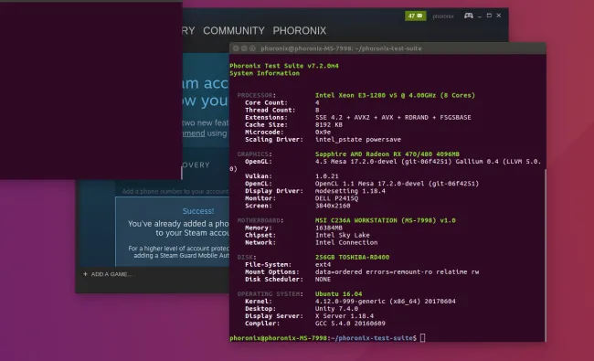Focus the blank dark terminal window
Viewport: 594px width, 361px height.
coord(90,90)
